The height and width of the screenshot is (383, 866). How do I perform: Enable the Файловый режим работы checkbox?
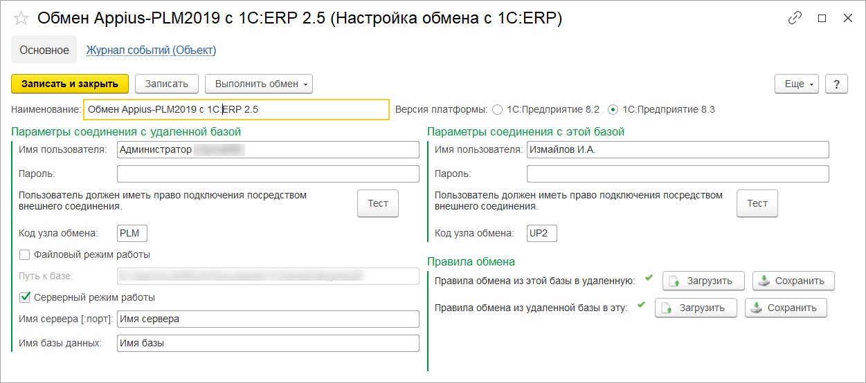point(25,254)
